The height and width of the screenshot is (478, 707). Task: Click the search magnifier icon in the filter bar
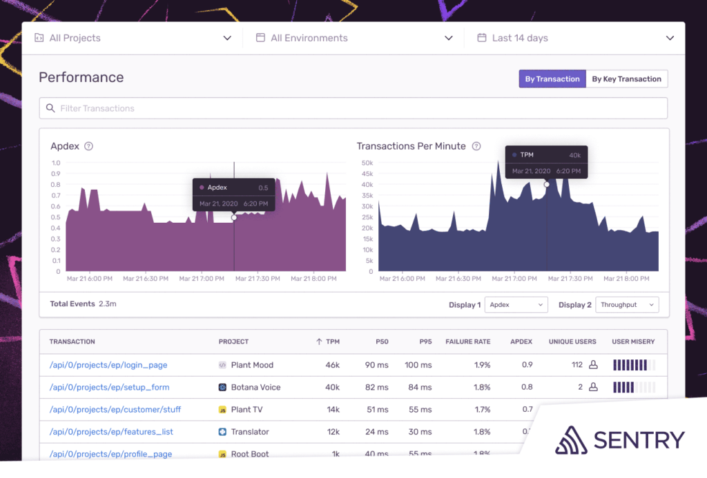(x=50, y=108)
